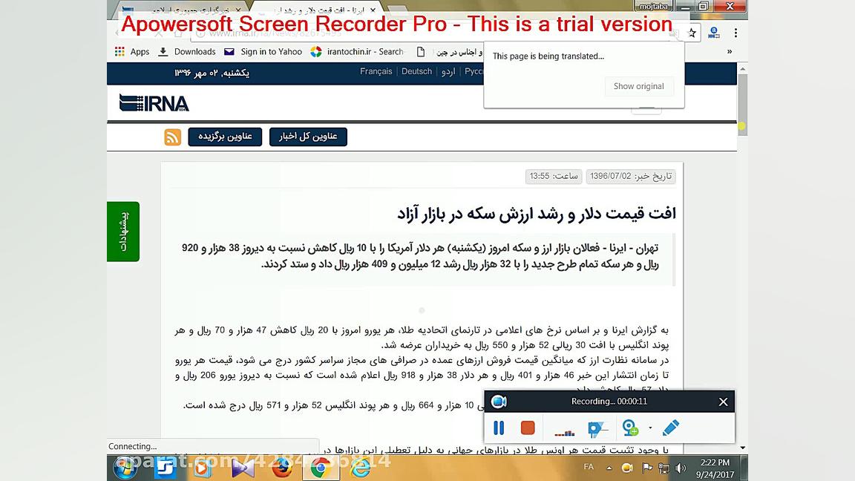Click the mojtaba profile button

[653, 6]
